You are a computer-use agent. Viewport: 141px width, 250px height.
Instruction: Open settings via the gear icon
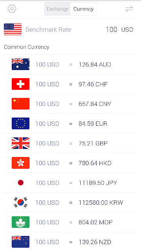pos(12,9)
